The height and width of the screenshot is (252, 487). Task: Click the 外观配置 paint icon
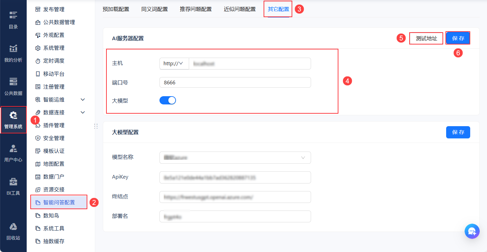click(38, 35)
